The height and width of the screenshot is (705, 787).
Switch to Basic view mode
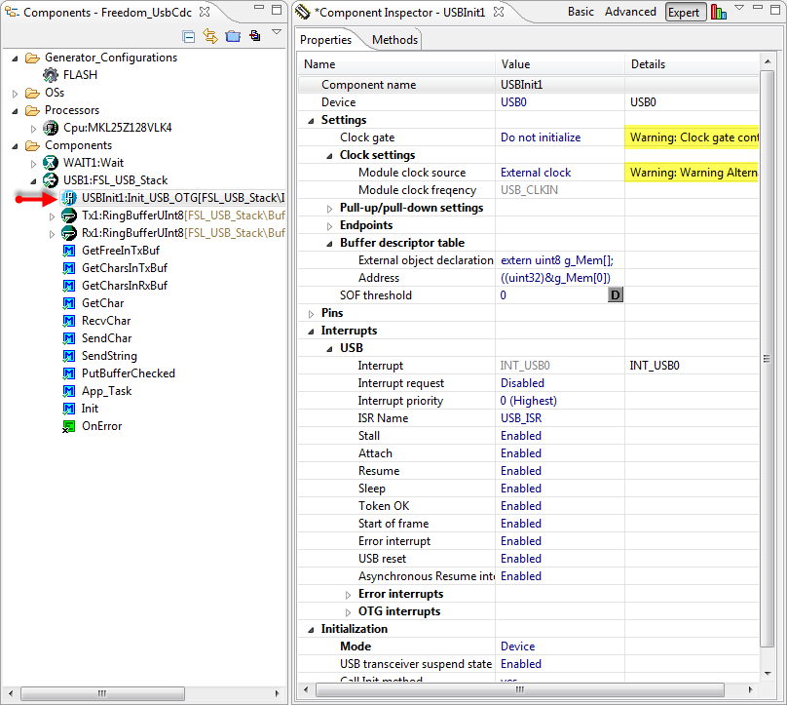pos(581,12)
